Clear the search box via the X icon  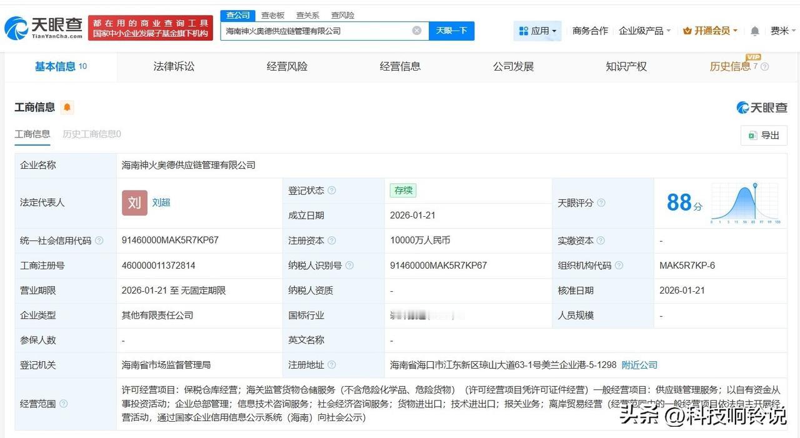pos(416,30)
